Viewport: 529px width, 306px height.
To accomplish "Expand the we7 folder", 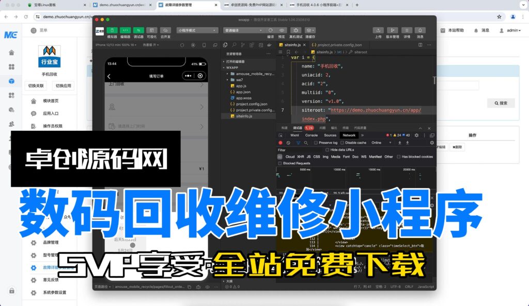I will (239, 80).
